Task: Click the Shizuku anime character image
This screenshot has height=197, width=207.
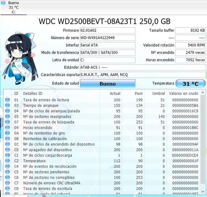Action: pyautogui.click(x=20, y=58)
